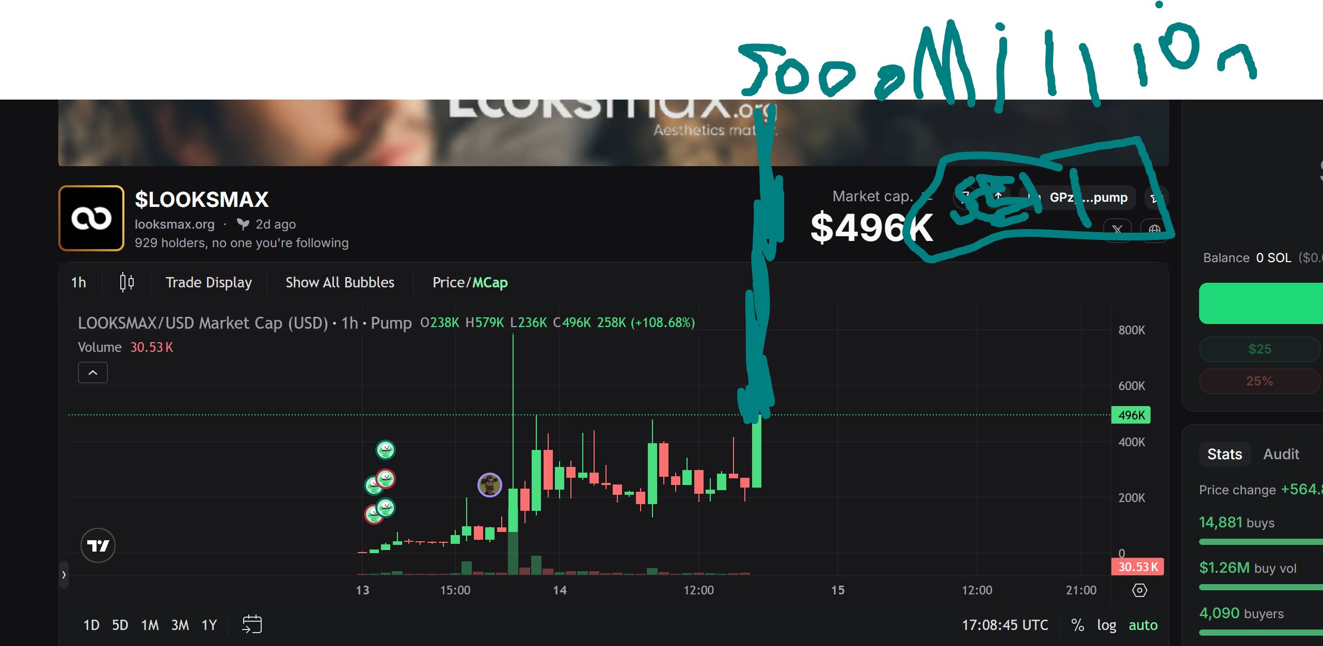Click the 929 holders text
The image size is (1323, 646).
point(242,243)
